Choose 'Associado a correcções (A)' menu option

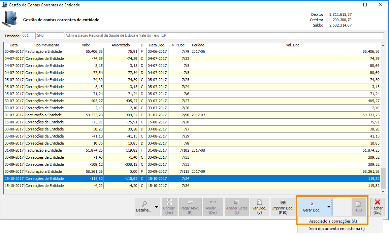point(333,221)
